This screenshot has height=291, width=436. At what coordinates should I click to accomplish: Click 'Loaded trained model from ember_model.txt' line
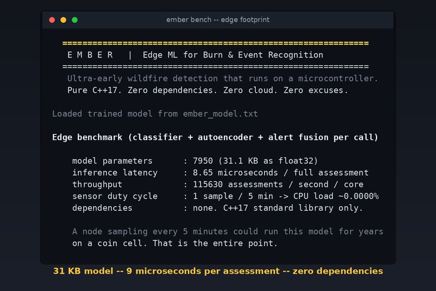[x=155, y=114]
